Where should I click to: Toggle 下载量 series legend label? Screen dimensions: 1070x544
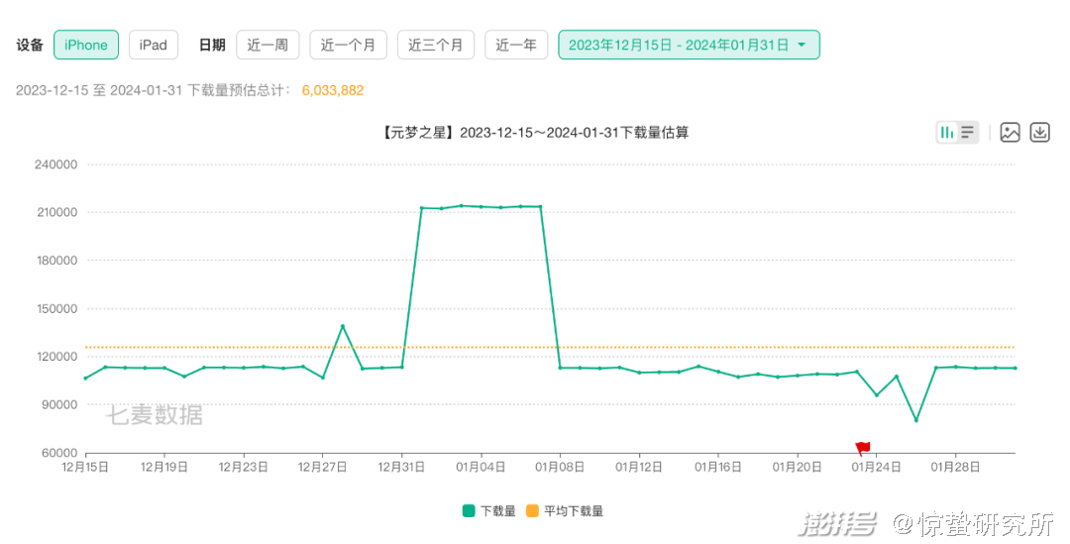coord(497,511)
